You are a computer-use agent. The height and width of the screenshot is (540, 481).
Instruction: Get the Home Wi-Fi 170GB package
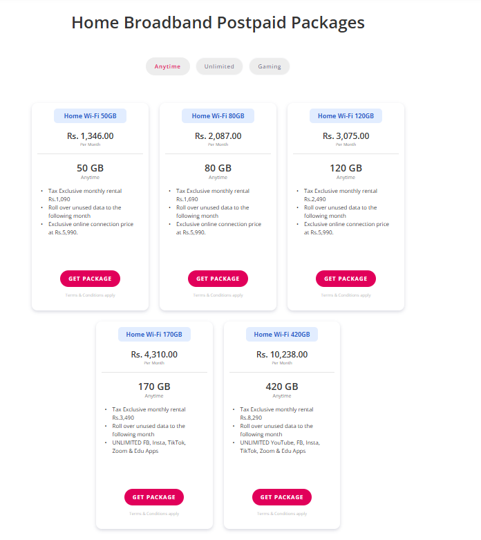coord(154,497)
